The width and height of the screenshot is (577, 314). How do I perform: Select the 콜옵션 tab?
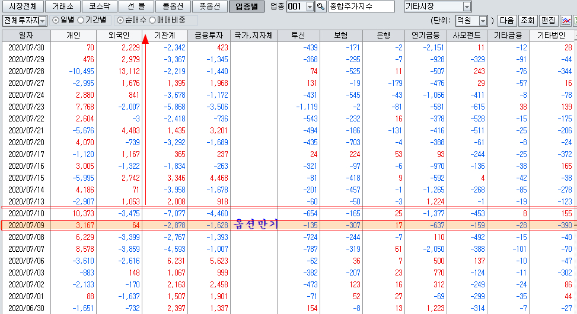pos(173,7)
